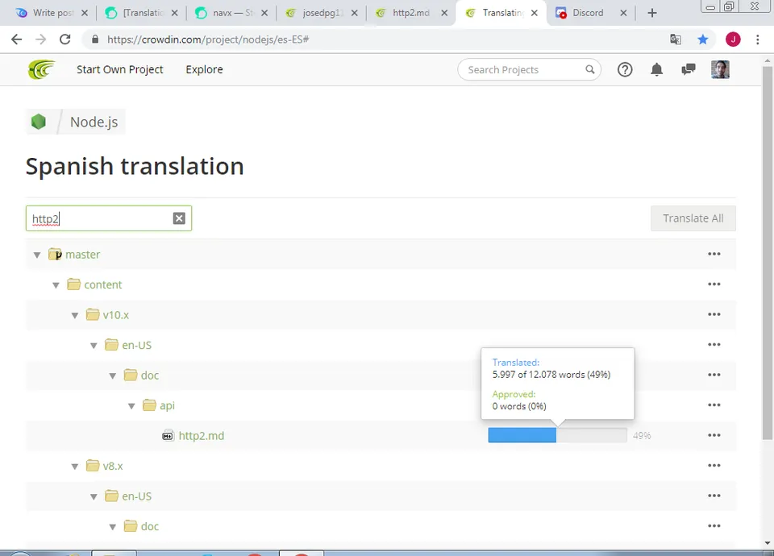Collapse doc folder under v8.x

[x=113, y=527]
